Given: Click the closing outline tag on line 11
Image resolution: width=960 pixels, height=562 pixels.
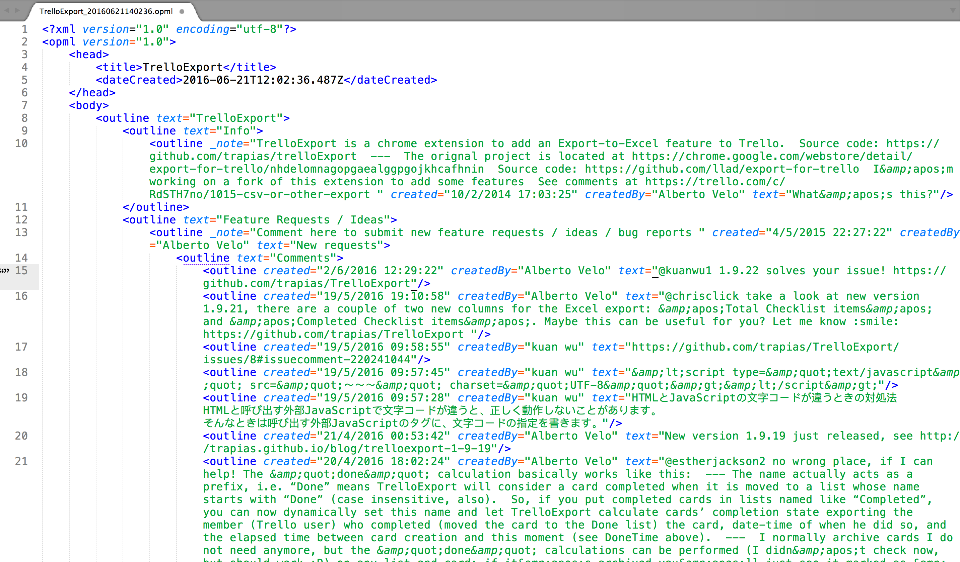Looking at the screenshot, I should point(156,207).
